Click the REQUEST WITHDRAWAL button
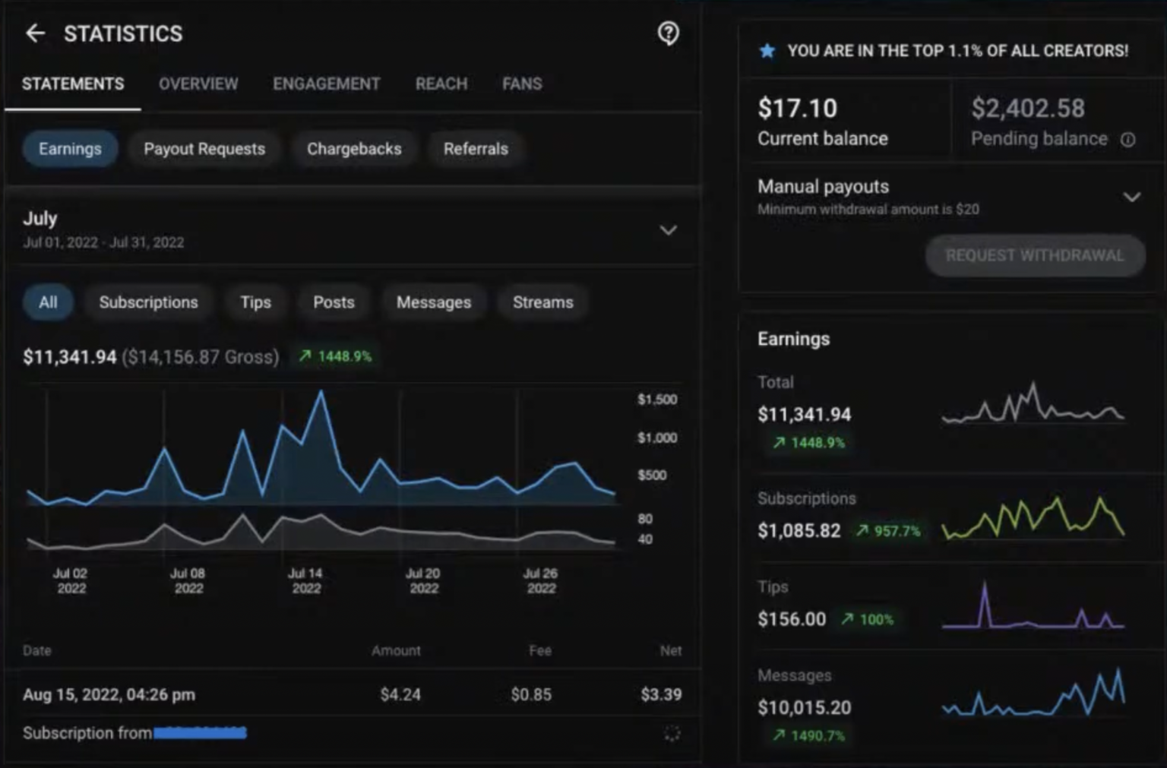The width and height of the screenshot is (1167, 768). (x=1035, y=255)
